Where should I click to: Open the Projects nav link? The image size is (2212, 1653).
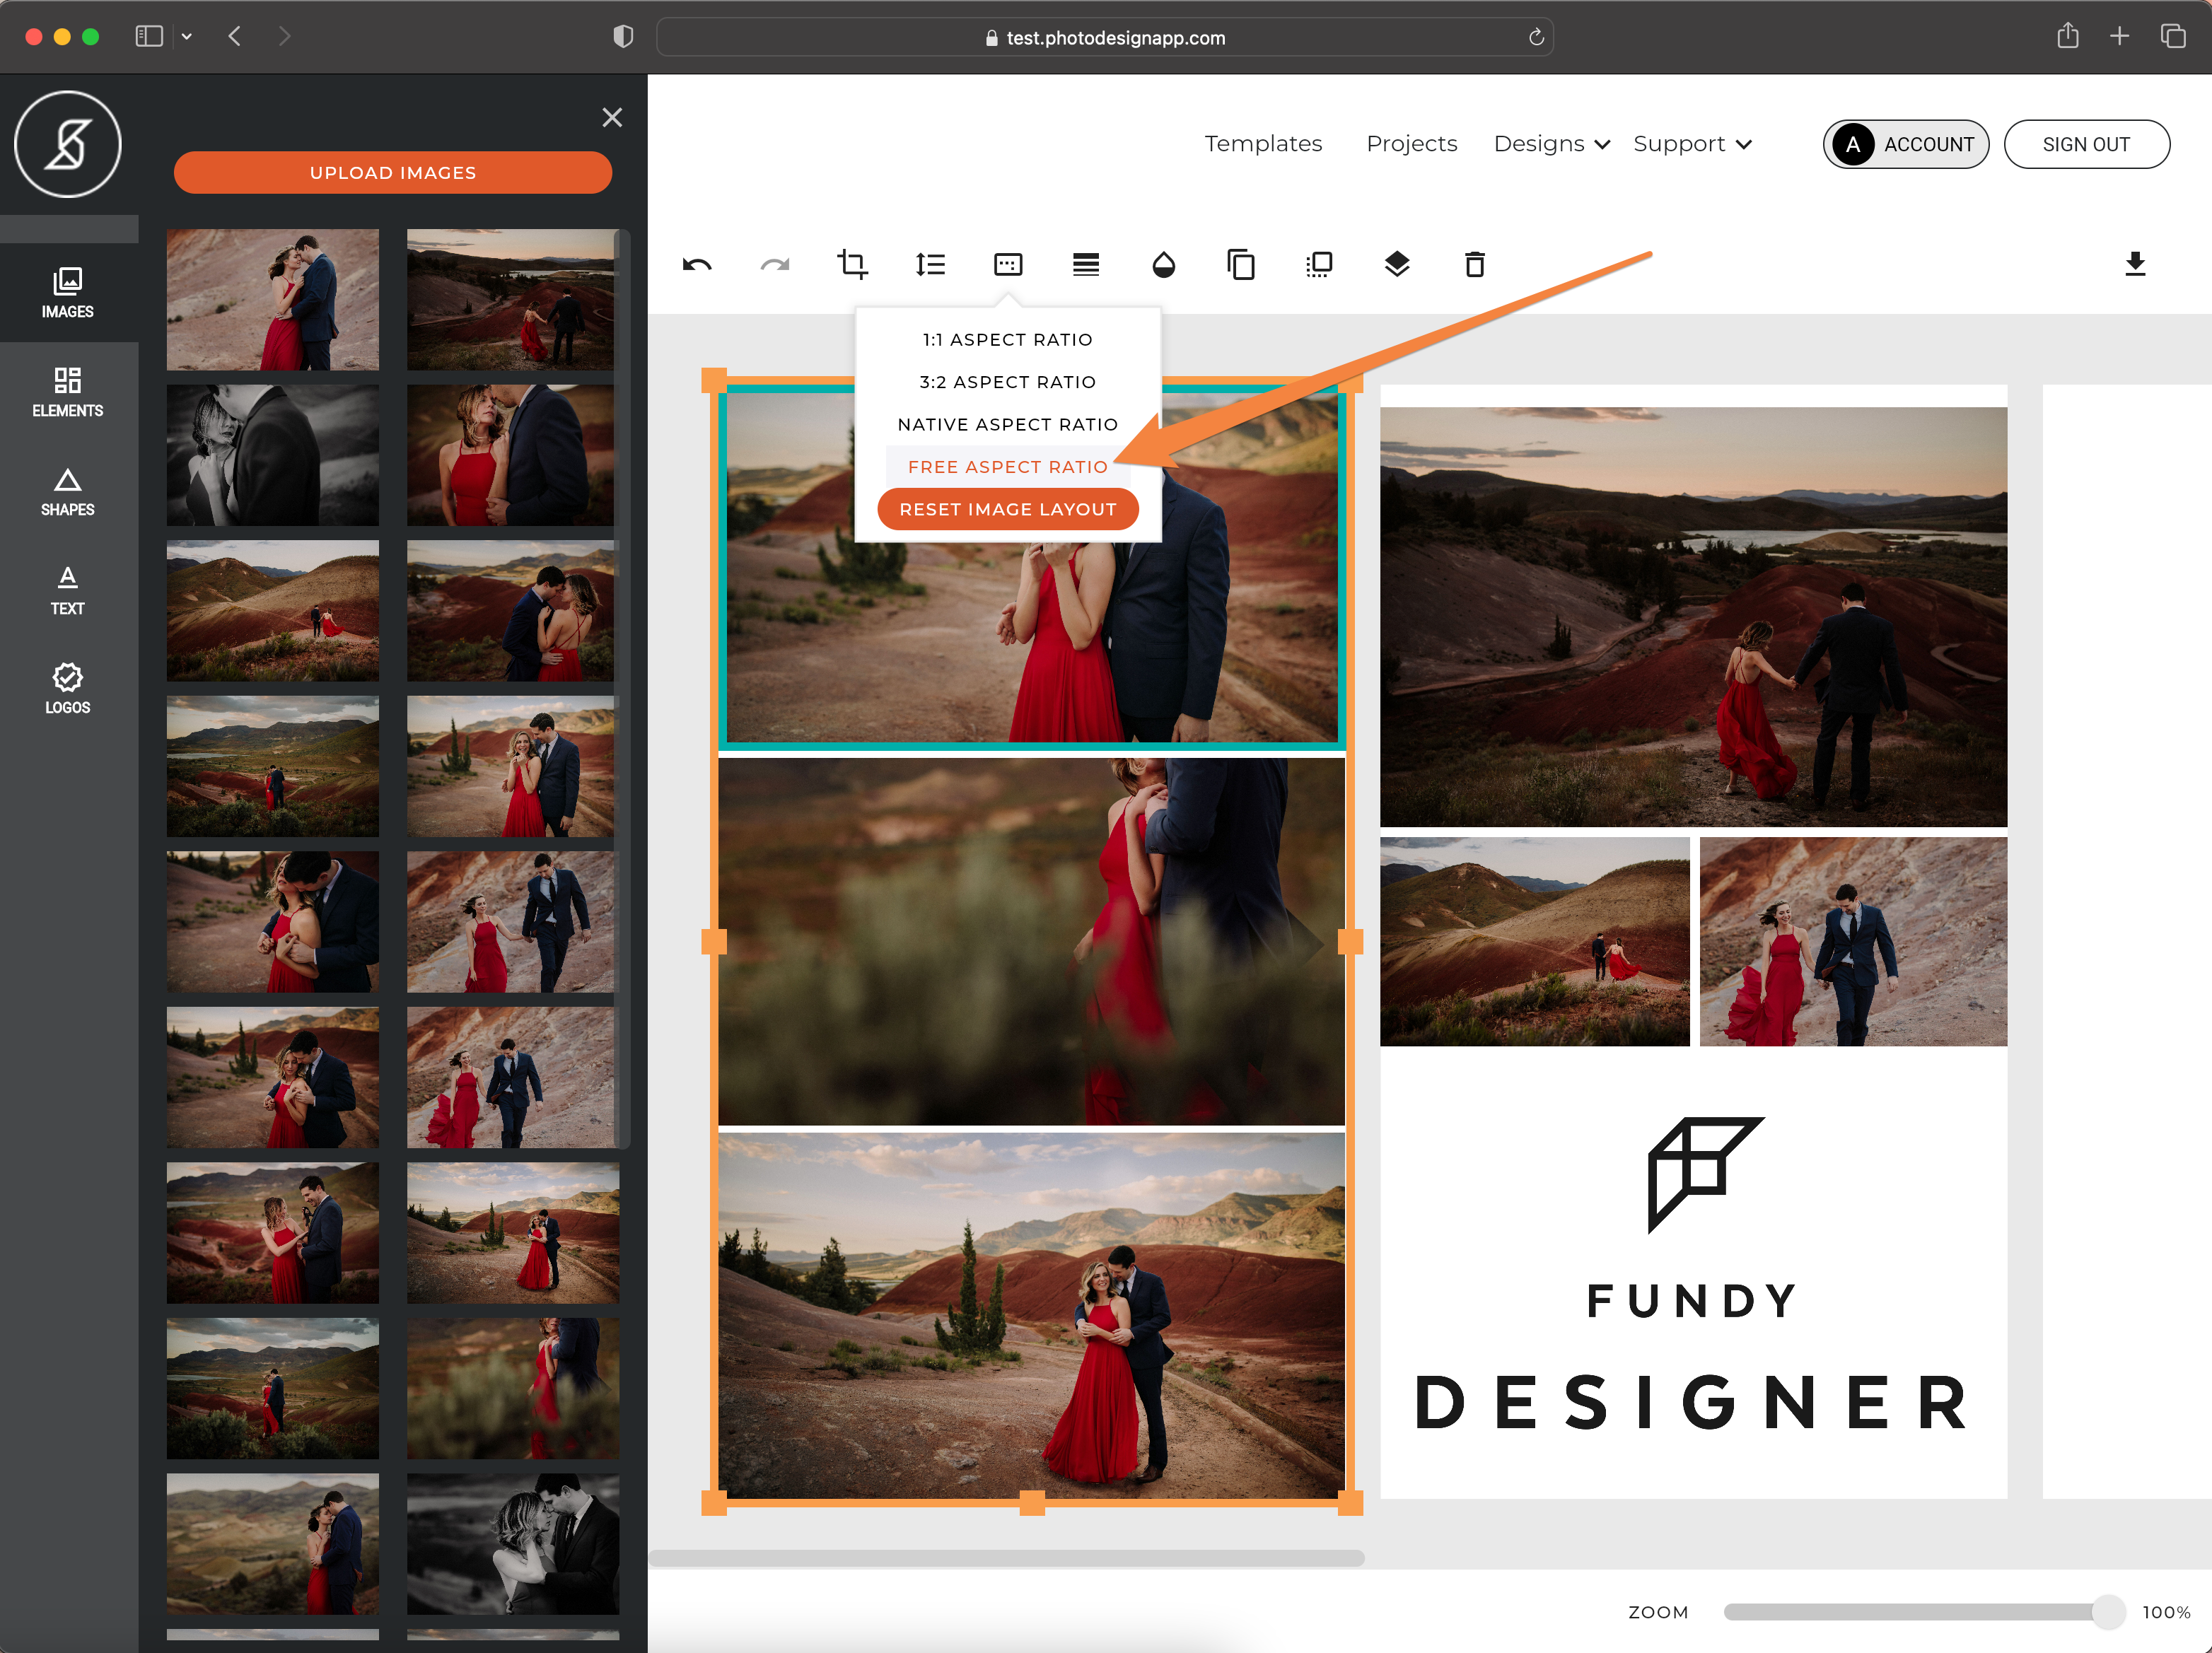(1411, 144)
